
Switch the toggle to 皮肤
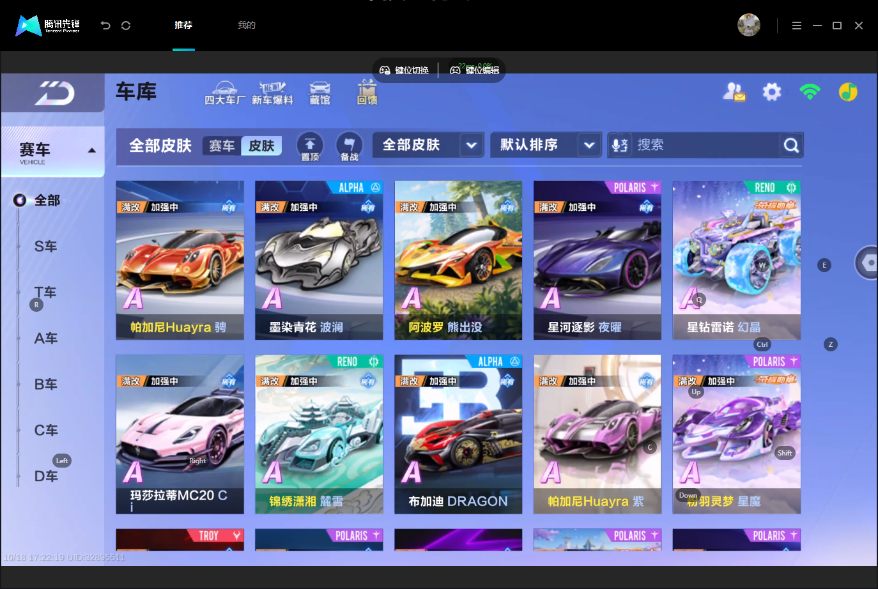(x=261, y=146)
